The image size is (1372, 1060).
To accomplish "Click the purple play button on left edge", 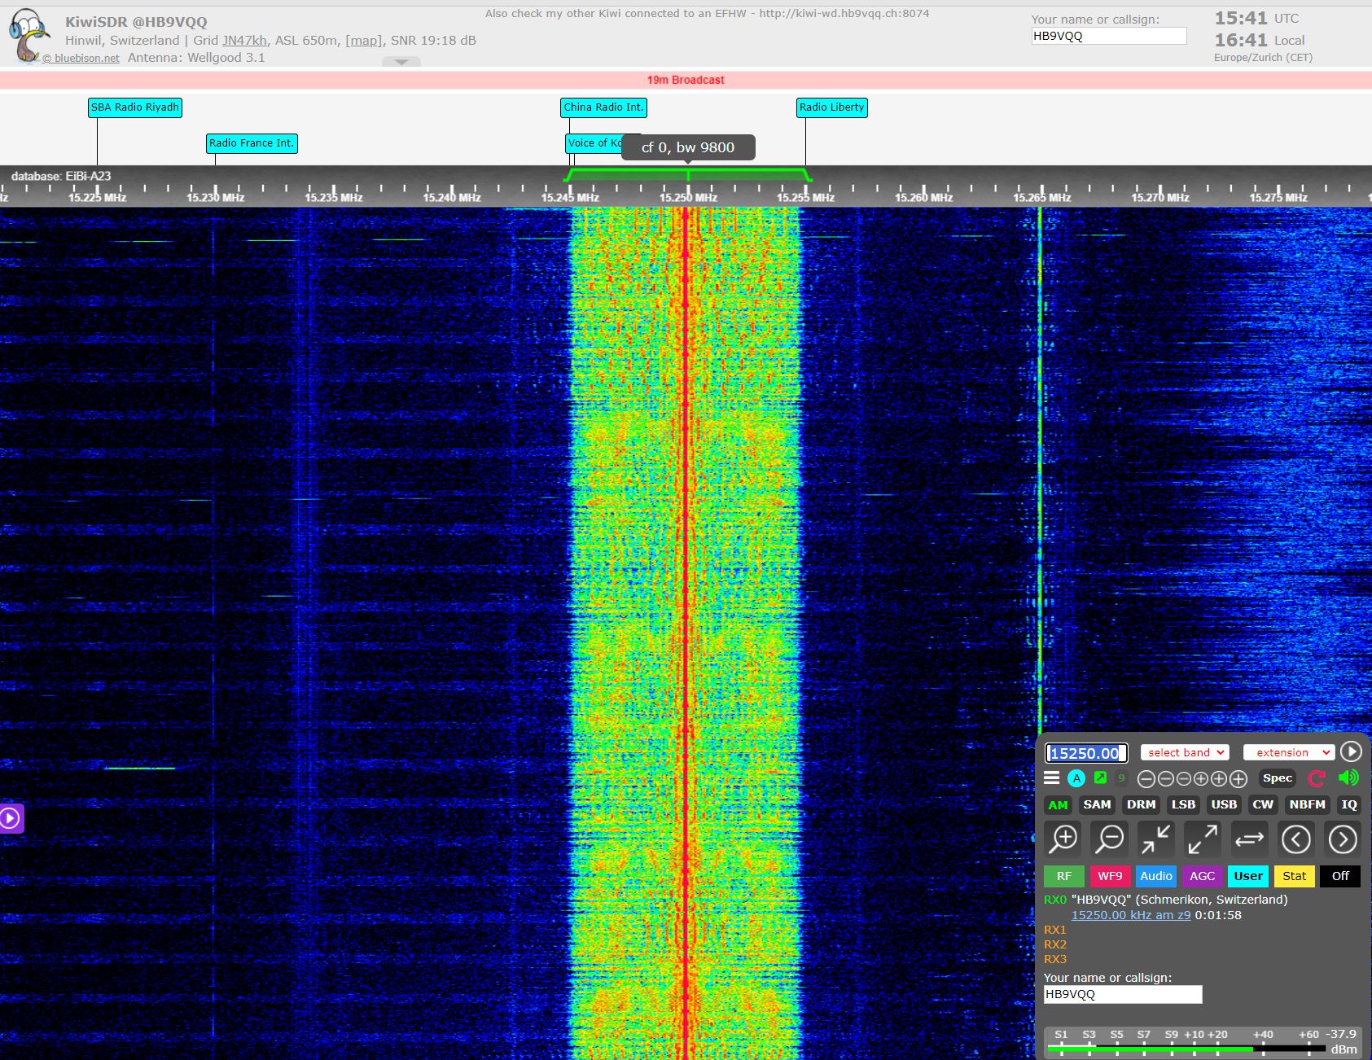I will (11, 817).
